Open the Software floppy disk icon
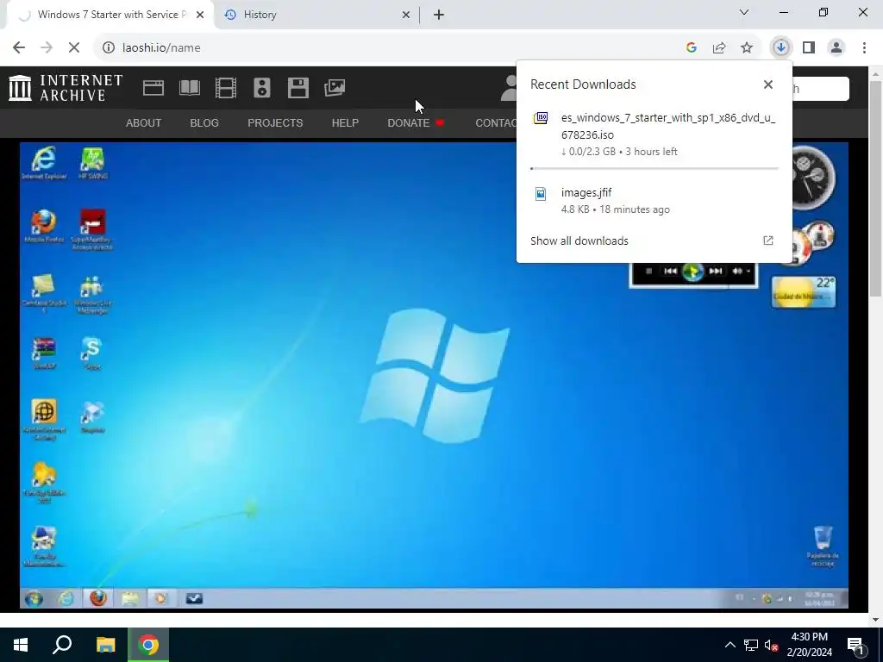 pyautogui.click(x=297, y=88)
